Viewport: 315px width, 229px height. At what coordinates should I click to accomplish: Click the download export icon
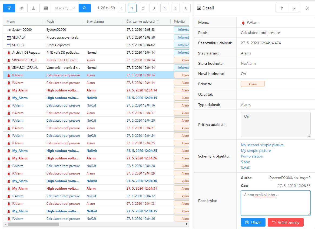click(x=34, y=8)
